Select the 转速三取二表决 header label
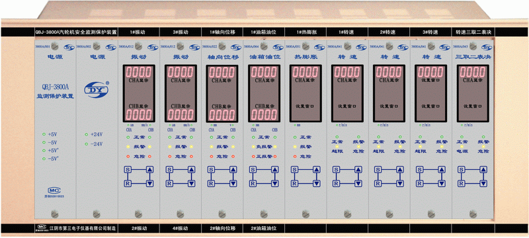Screen dimensions: 529x238 473,32
